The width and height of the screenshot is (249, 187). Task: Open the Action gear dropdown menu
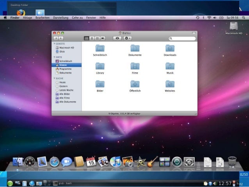pyautogui.click(x=128, y=38)
